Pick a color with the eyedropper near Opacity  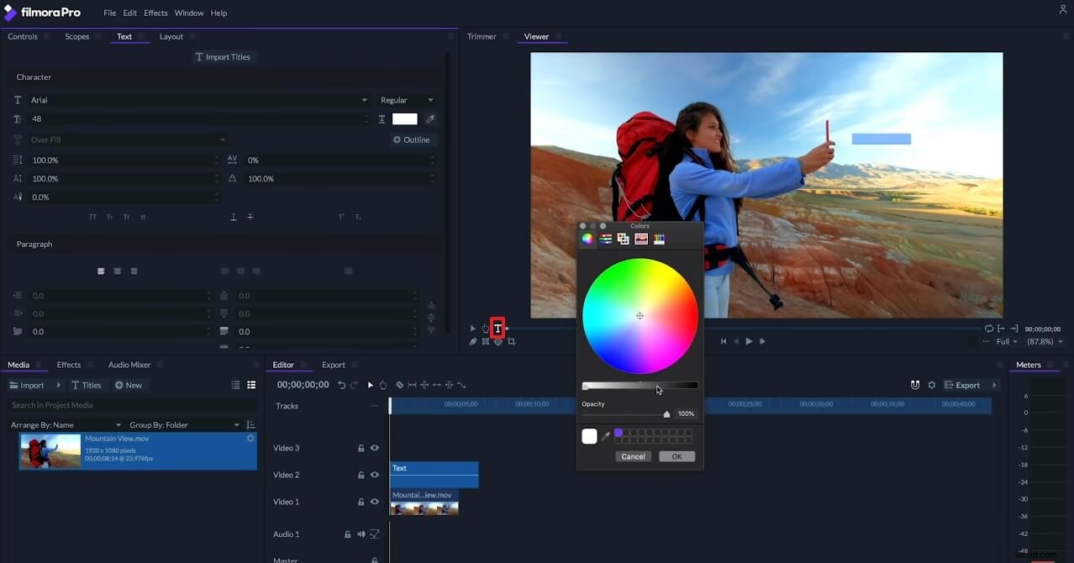coord(606,434)
